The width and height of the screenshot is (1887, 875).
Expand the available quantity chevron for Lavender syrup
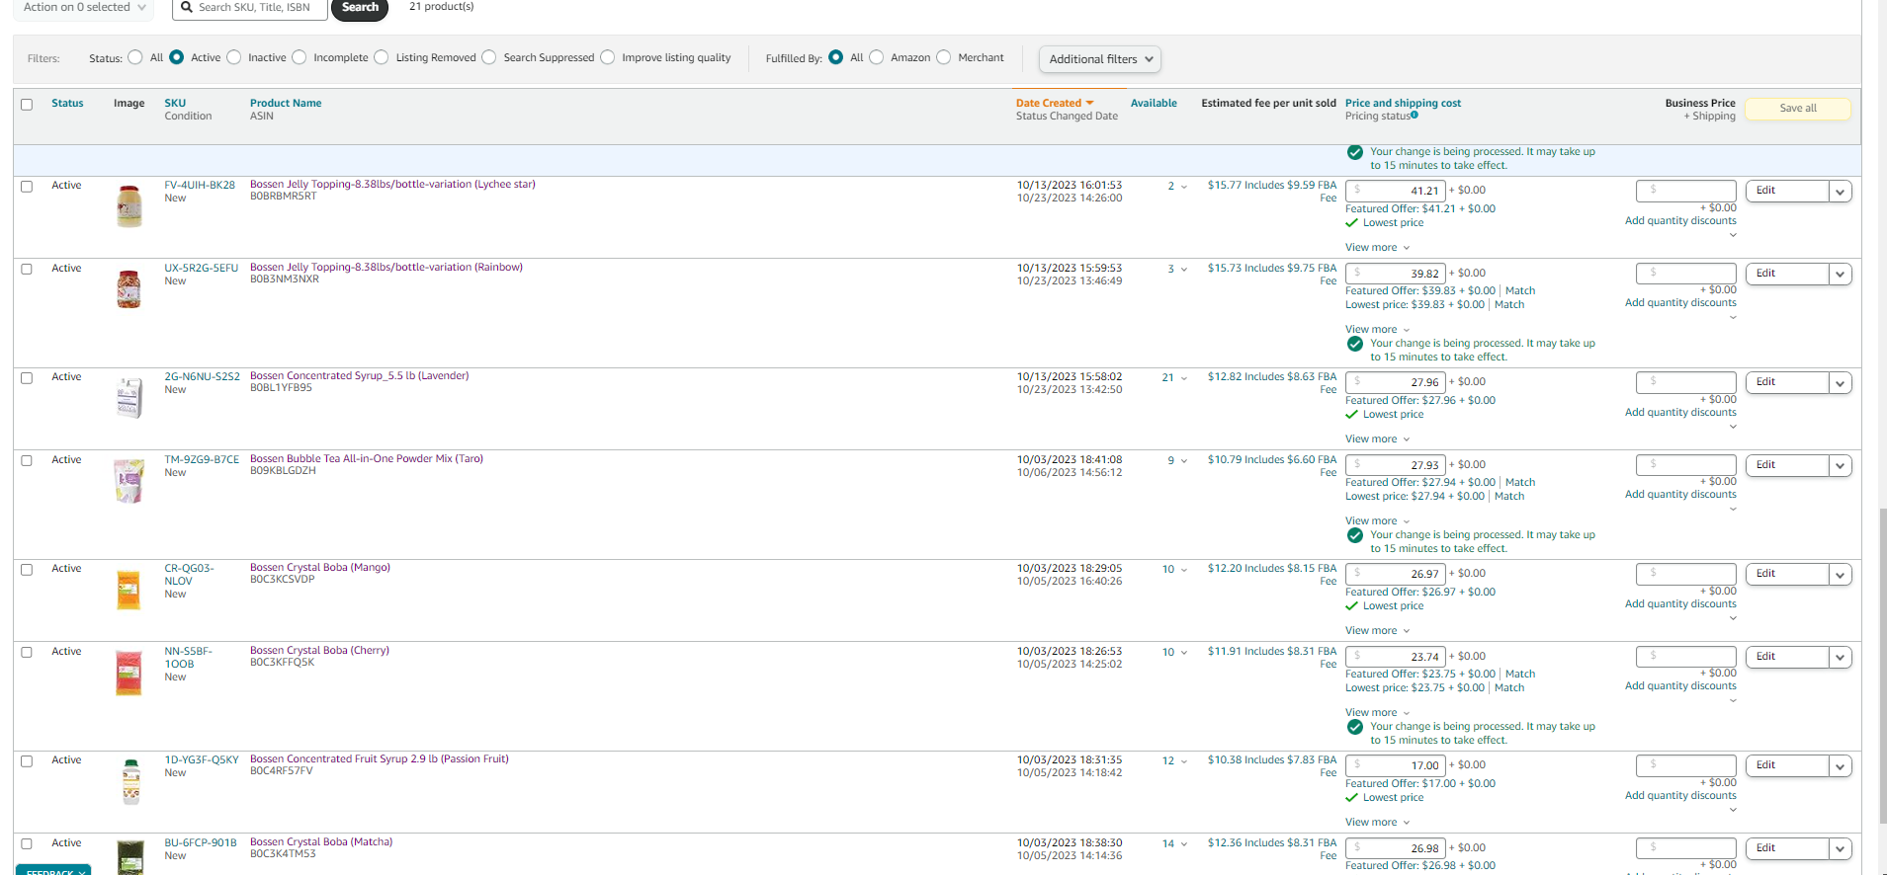(x=1184, y=378)
